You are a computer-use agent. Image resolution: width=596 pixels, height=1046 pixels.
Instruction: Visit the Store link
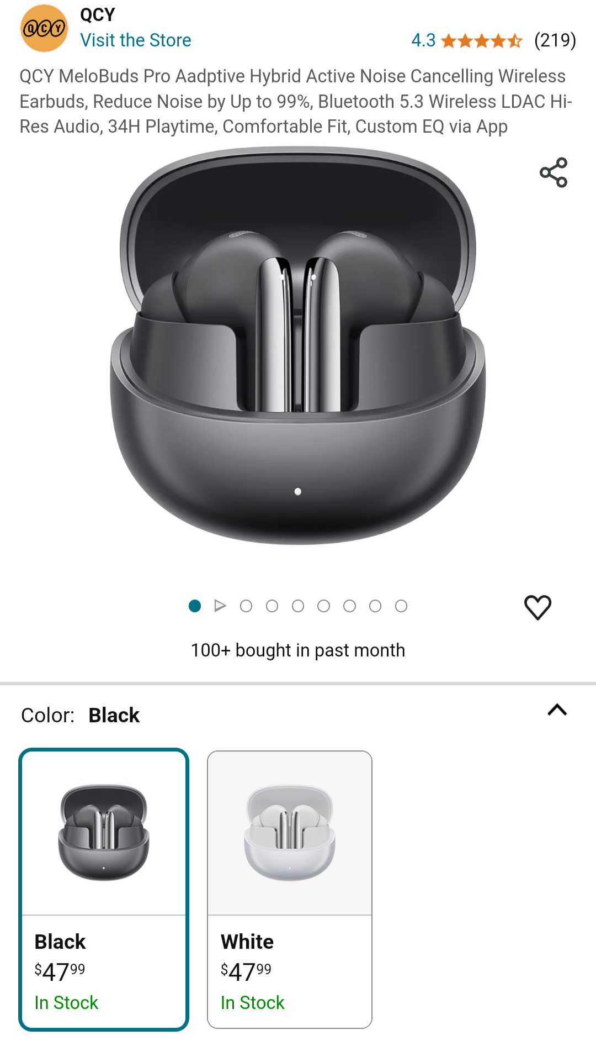pos(136,40)
